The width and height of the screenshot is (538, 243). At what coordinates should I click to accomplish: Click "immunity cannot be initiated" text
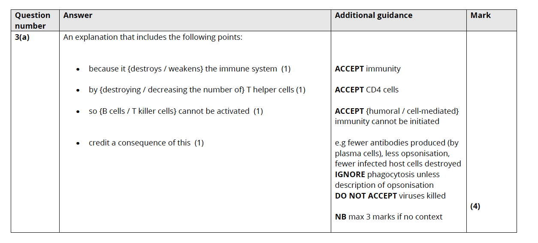(x=387, y=121)
